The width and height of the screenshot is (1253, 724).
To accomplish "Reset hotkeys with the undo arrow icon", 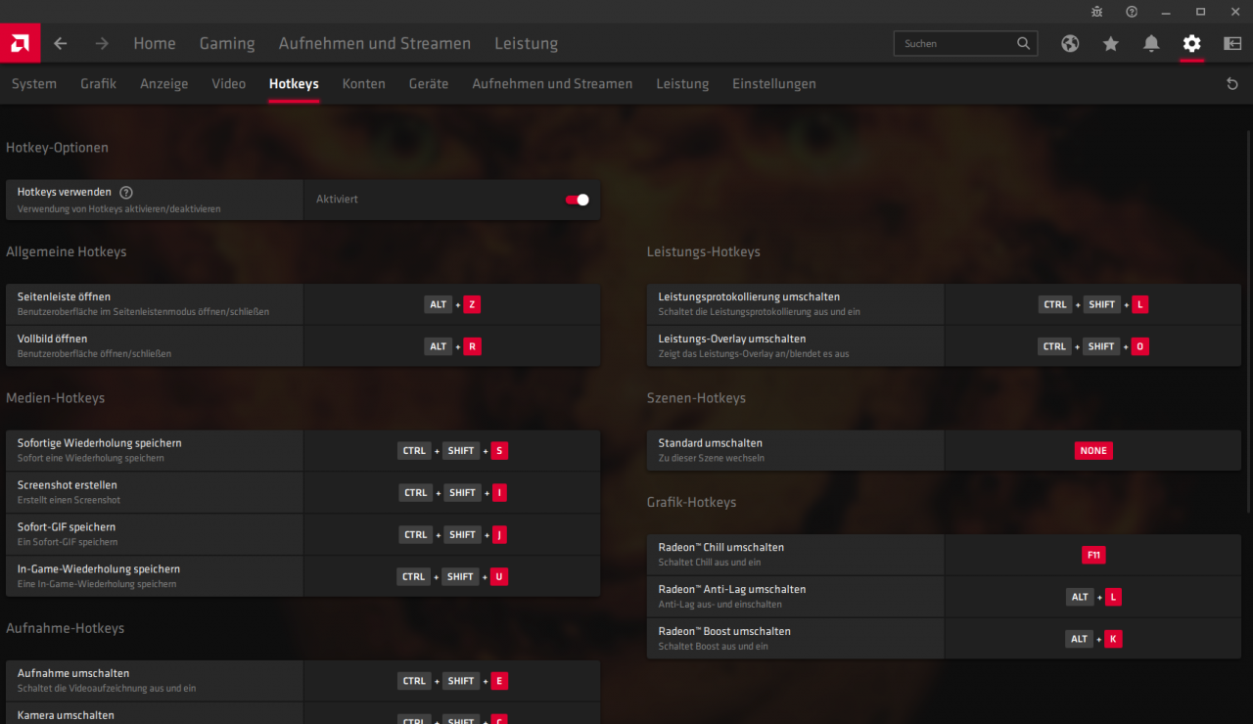I will [1232, 84].
